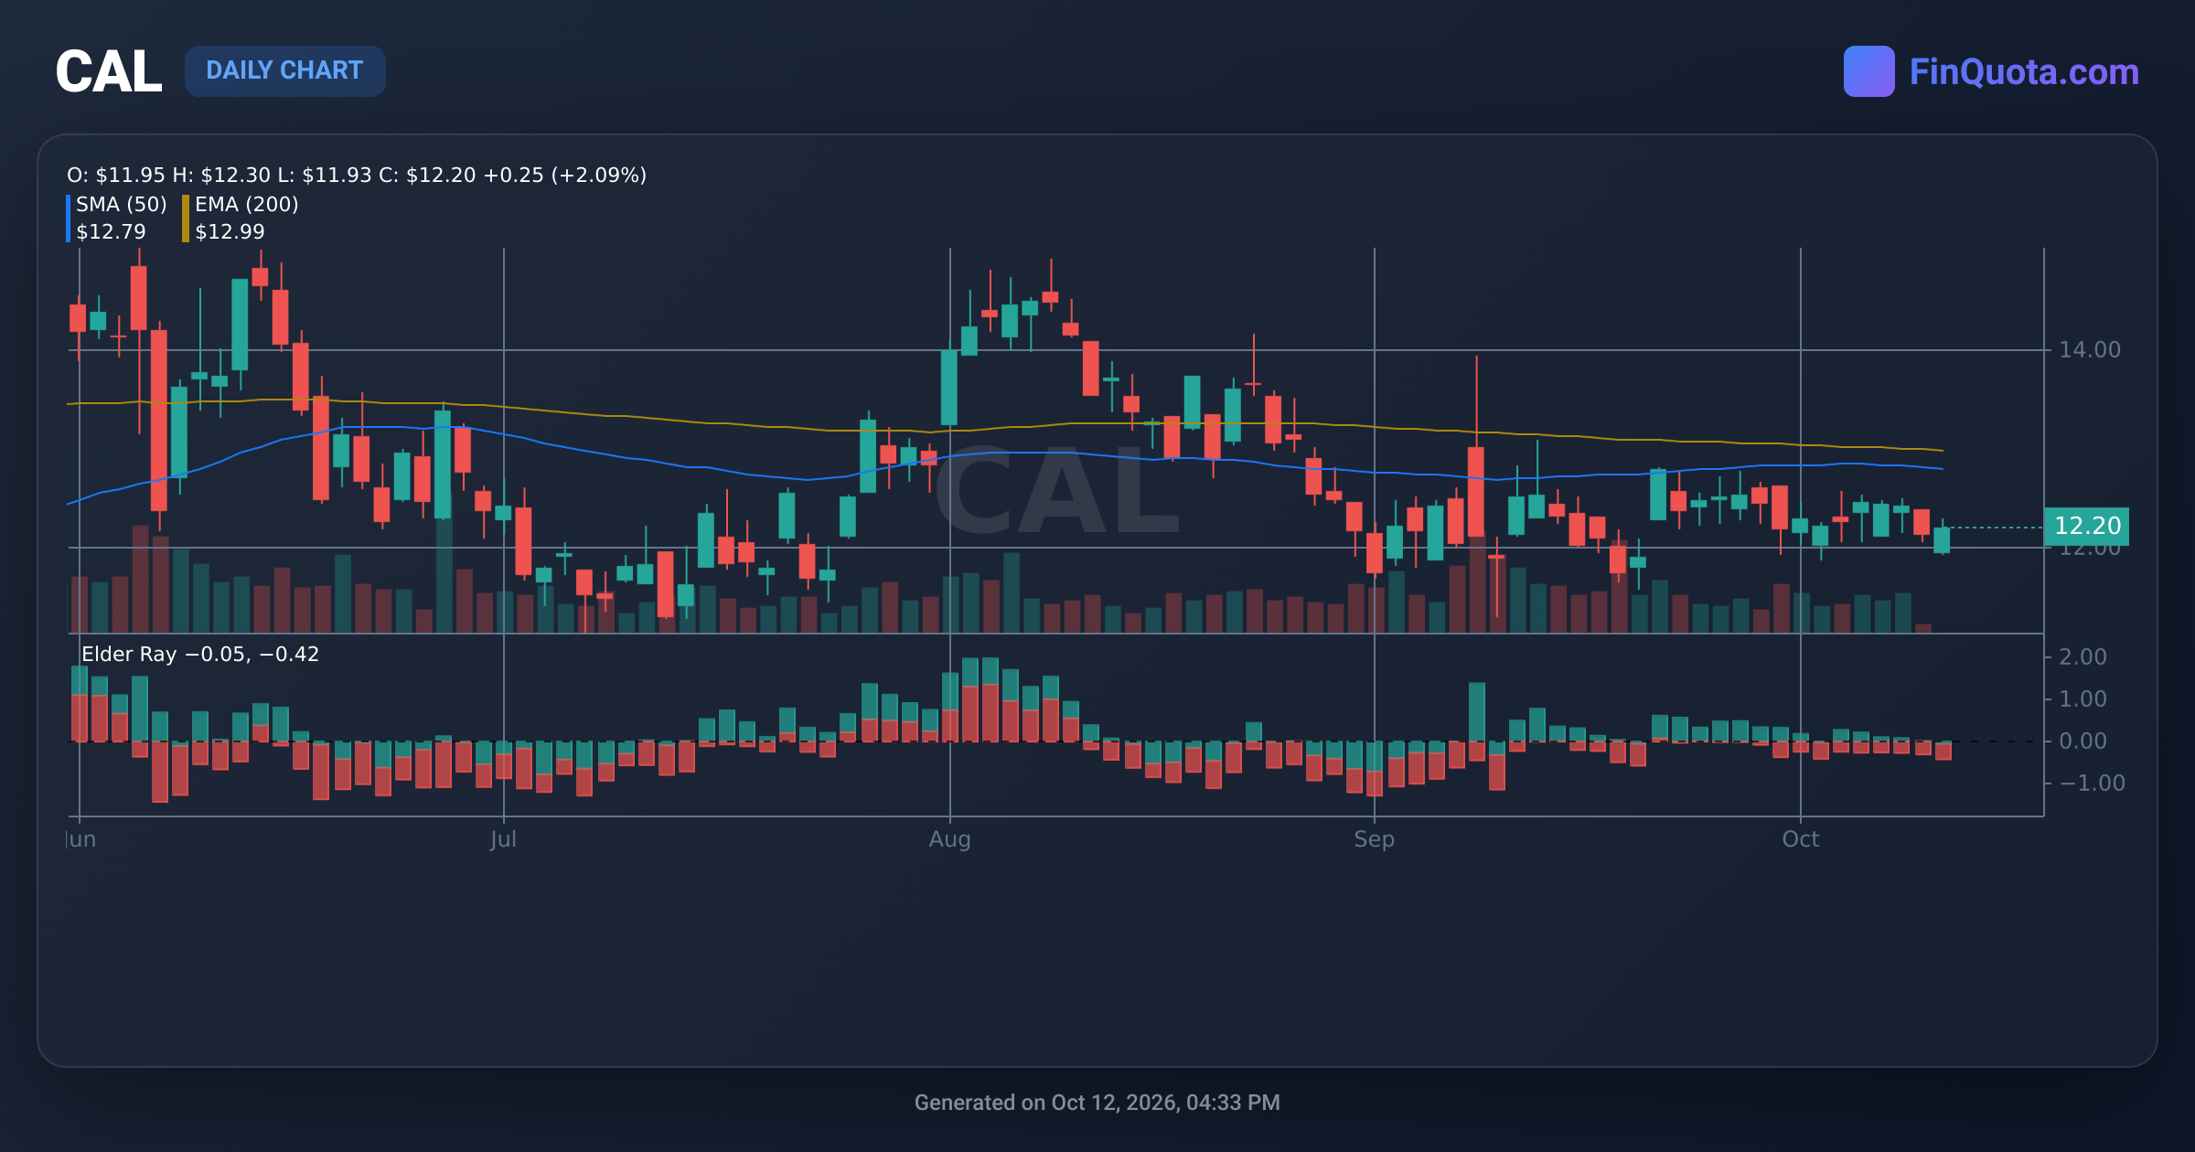The image size is (2195, 1152).
Task: Click the 0.00 Elder Ray axis label
Action: pos(2083,741)
